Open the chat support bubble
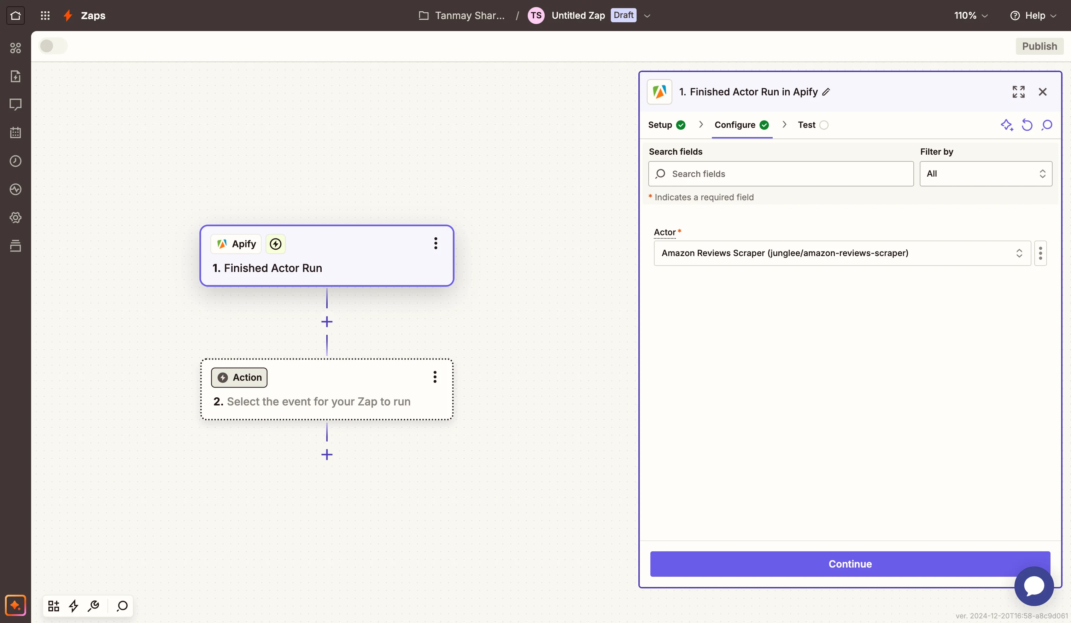 pyautogui.click(x=1034, y=586)
